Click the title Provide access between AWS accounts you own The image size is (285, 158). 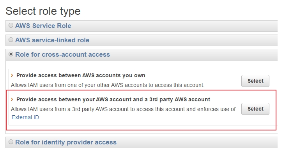81,75
